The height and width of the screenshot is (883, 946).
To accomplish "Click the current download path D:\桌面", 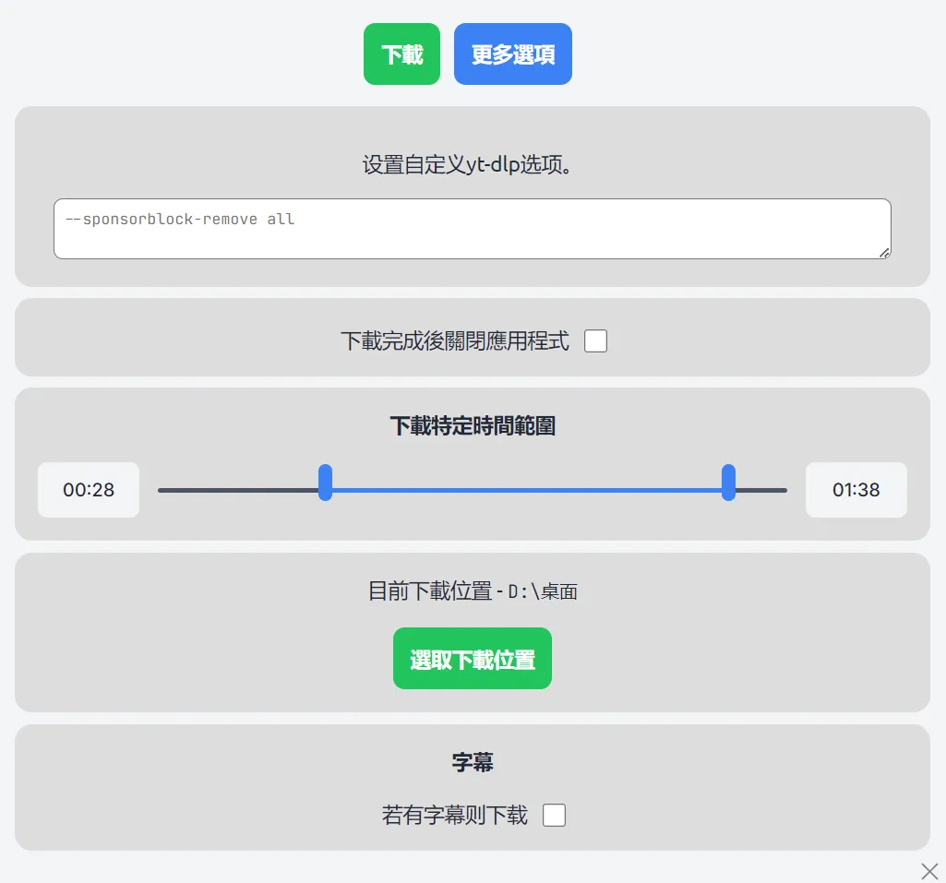I will 543,592.
